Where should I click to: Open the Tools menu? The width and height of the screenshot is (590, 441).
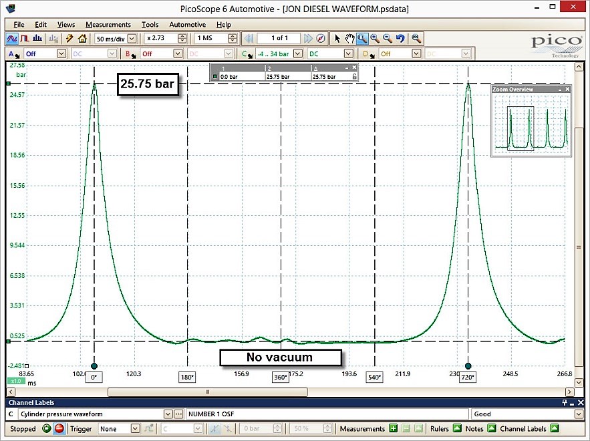[150, 25]
